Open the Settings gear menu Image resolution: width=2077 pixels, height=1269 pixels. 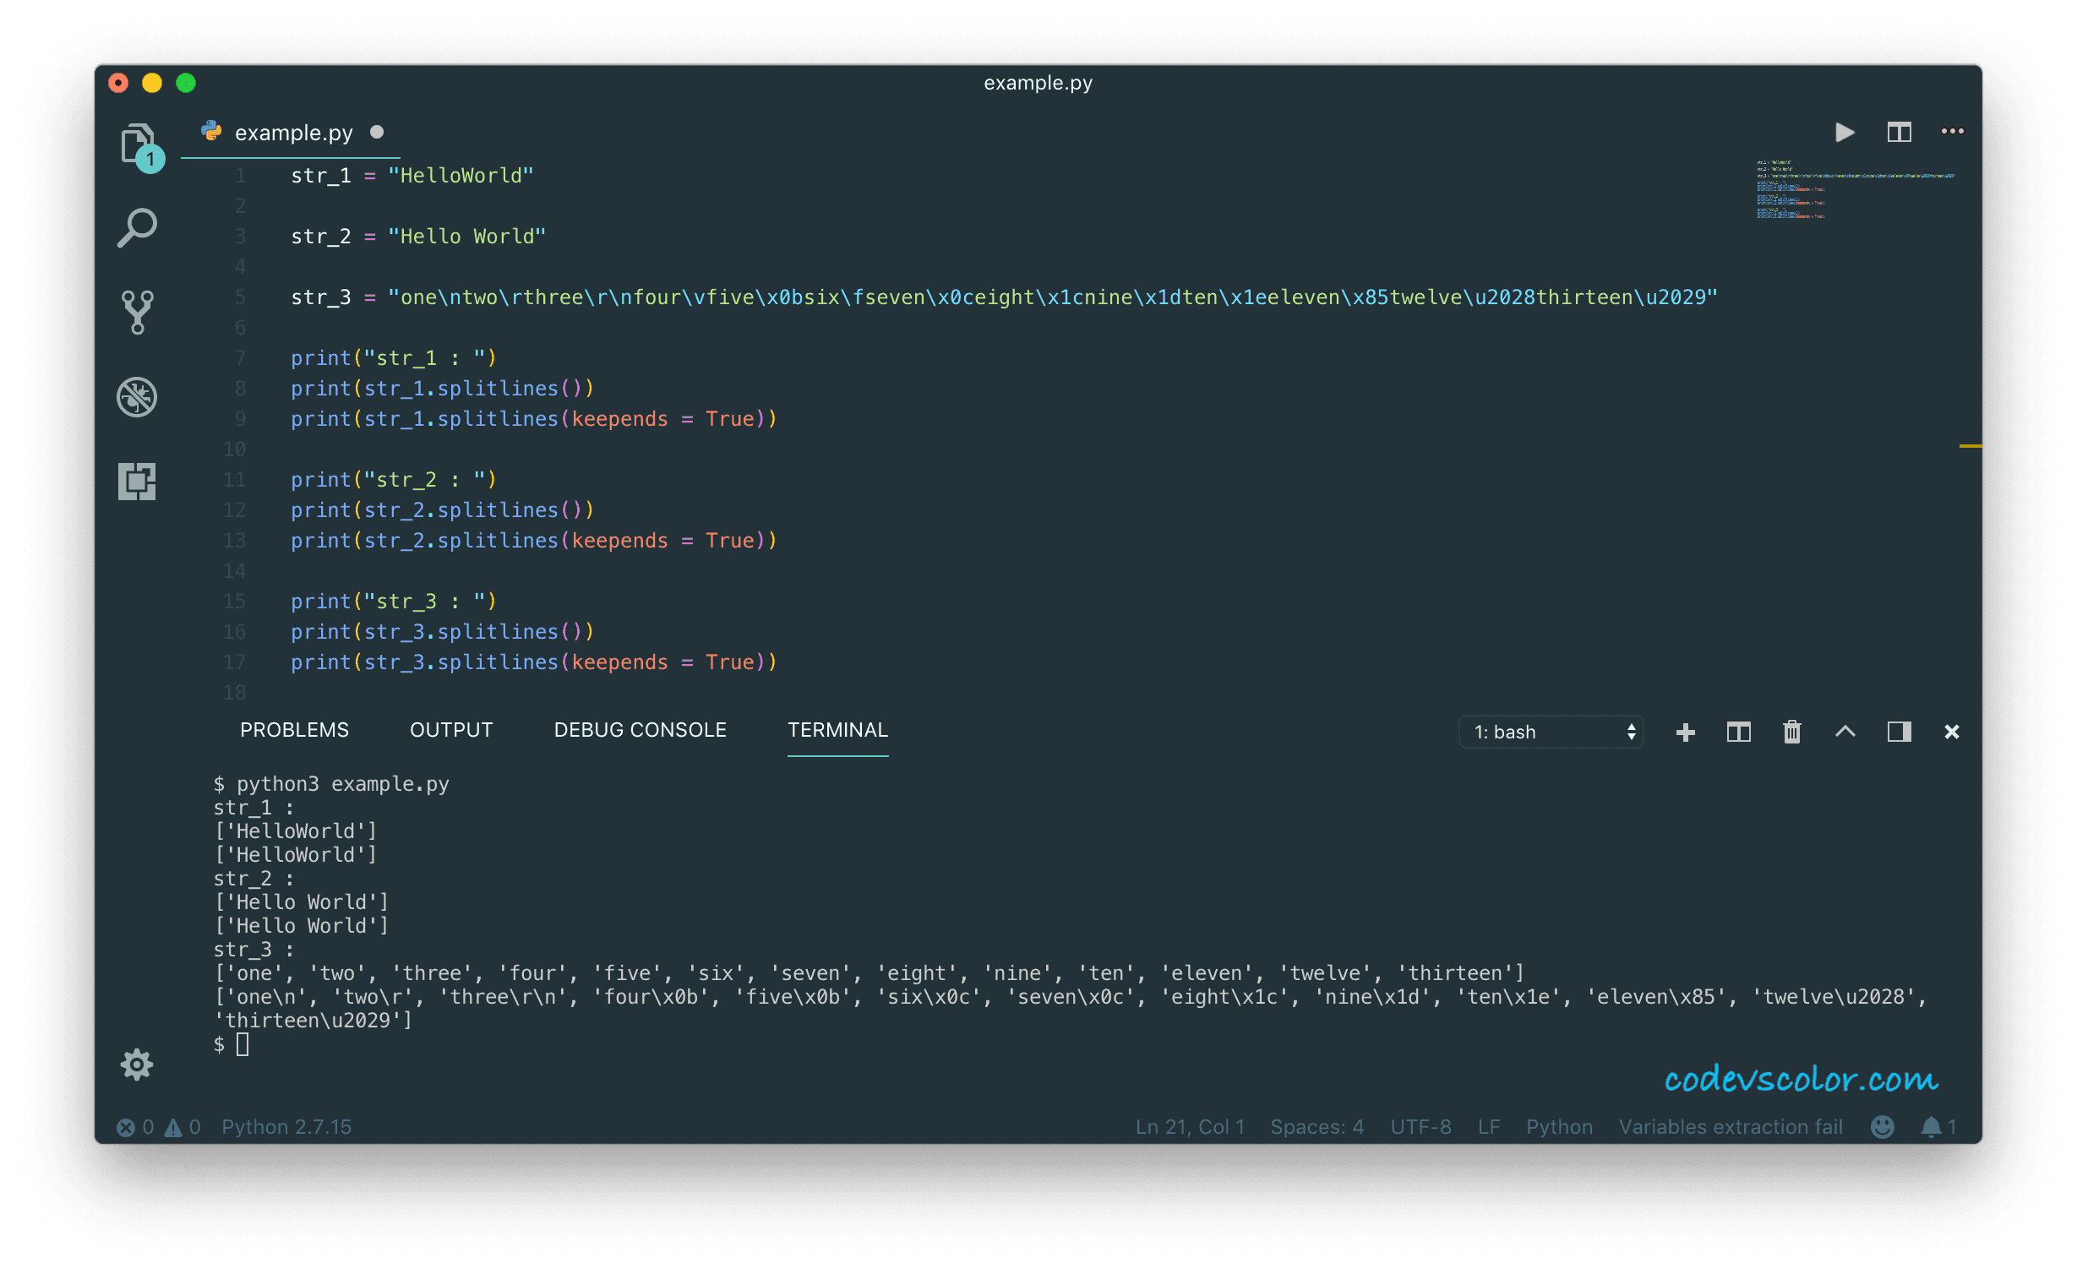(138, 1064)
